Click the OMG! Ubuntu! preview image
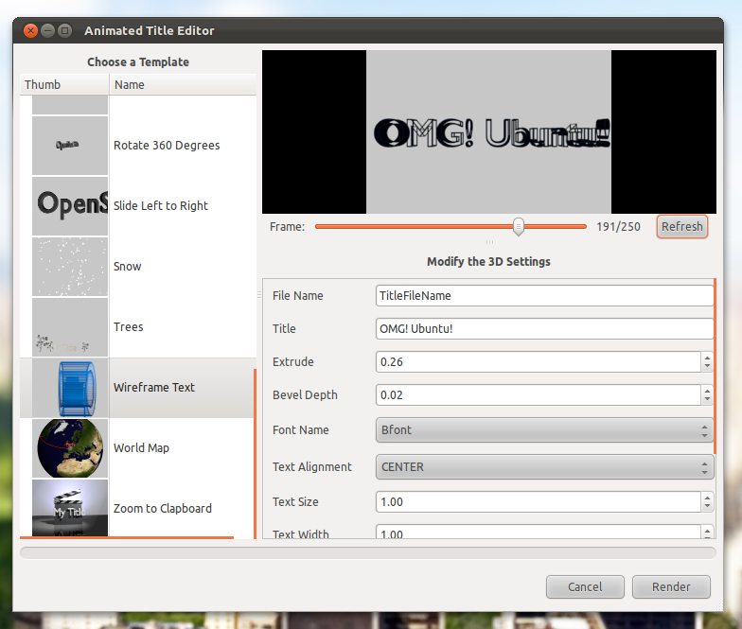The height and width of the screenshot is (629, 742). (488, 132)
